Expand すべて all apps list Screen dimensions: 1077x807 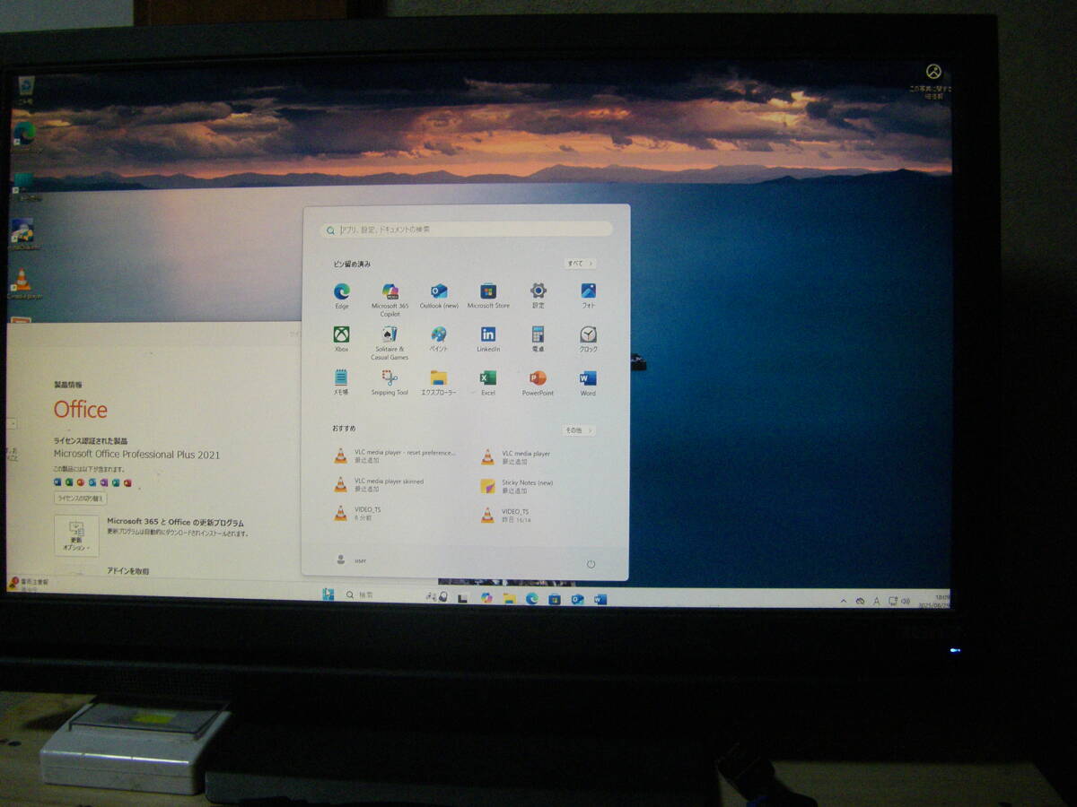point(580,264)
